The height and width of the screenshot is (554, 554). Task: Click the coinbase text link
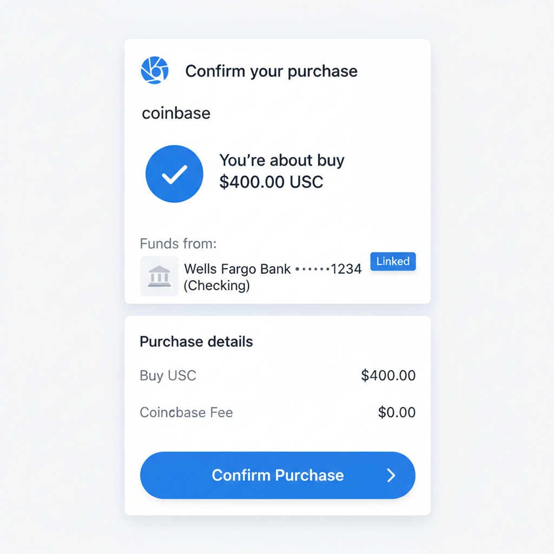click(x=176, y=113)
